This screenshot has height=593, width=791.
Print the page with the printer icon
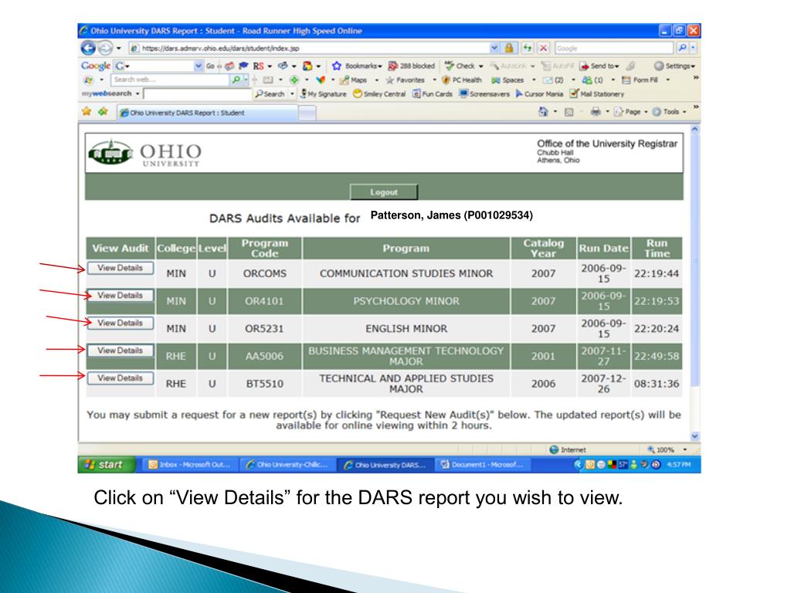point(596,112)
